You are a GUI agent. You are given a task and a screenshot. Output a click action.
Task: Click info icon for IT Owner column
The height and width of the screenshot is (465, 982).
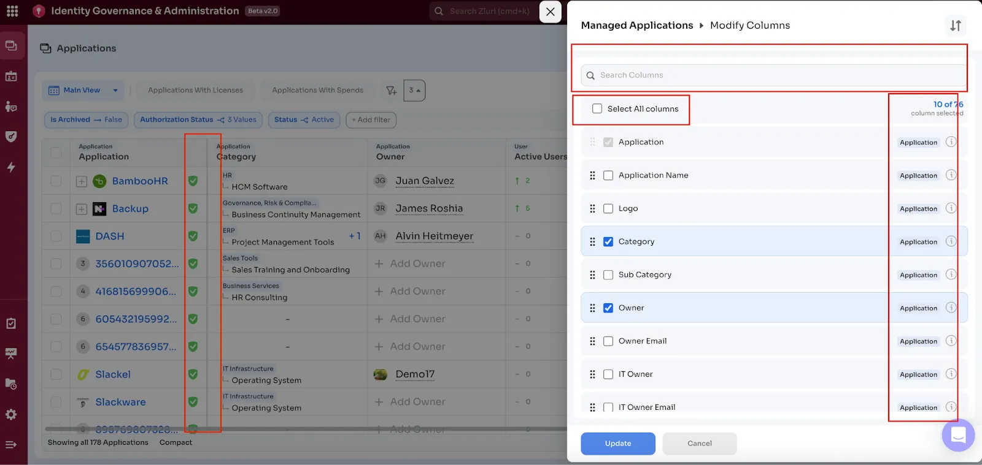(x=951, y=374)
